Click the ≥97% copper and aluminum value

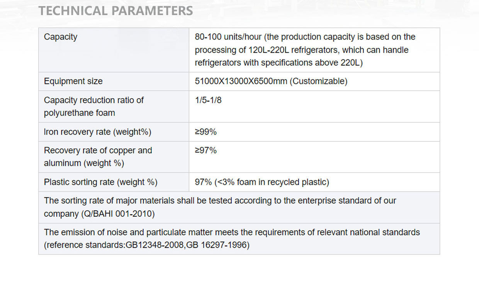[206, 151]
